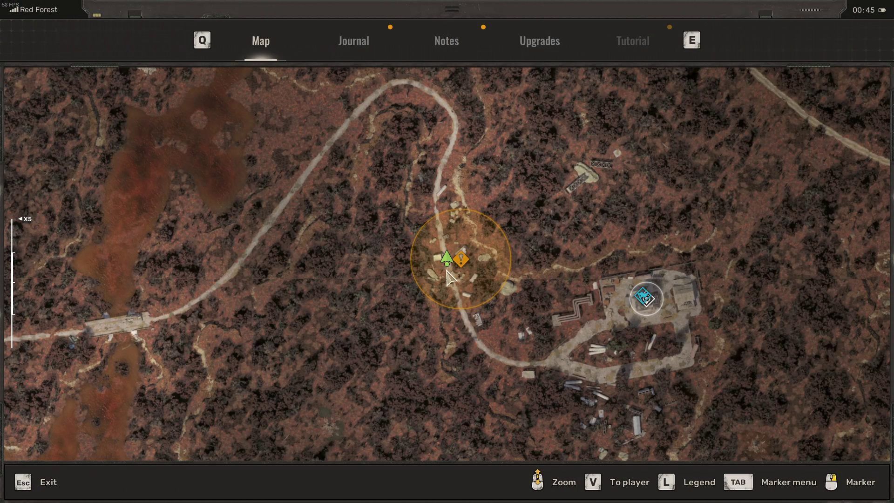Click the TAB key Marker menu icon
894x503 pixels.
[738, 482]
